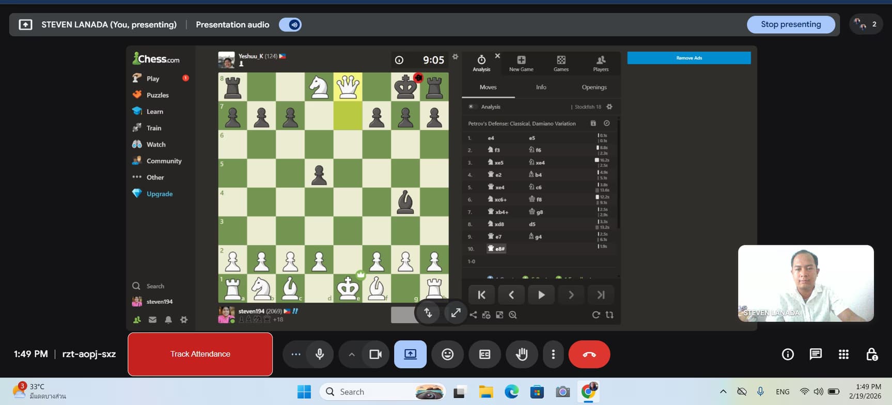Raise hand in the meeting
This screenshot has height=405, width=892.
pyautogui.click(x=522, y=354)
